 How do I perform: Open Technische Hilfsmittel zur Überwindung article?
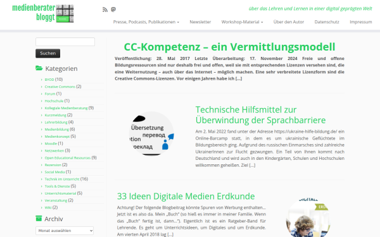click(260, 115)
